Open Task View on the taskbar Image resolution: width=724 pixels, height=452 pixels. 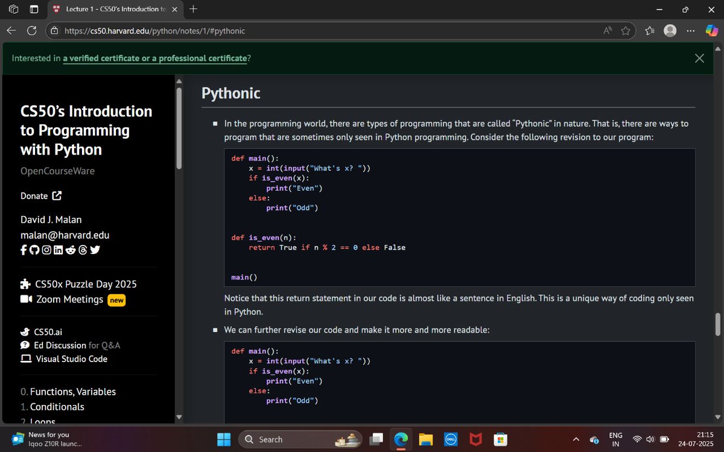click(377, 439)
